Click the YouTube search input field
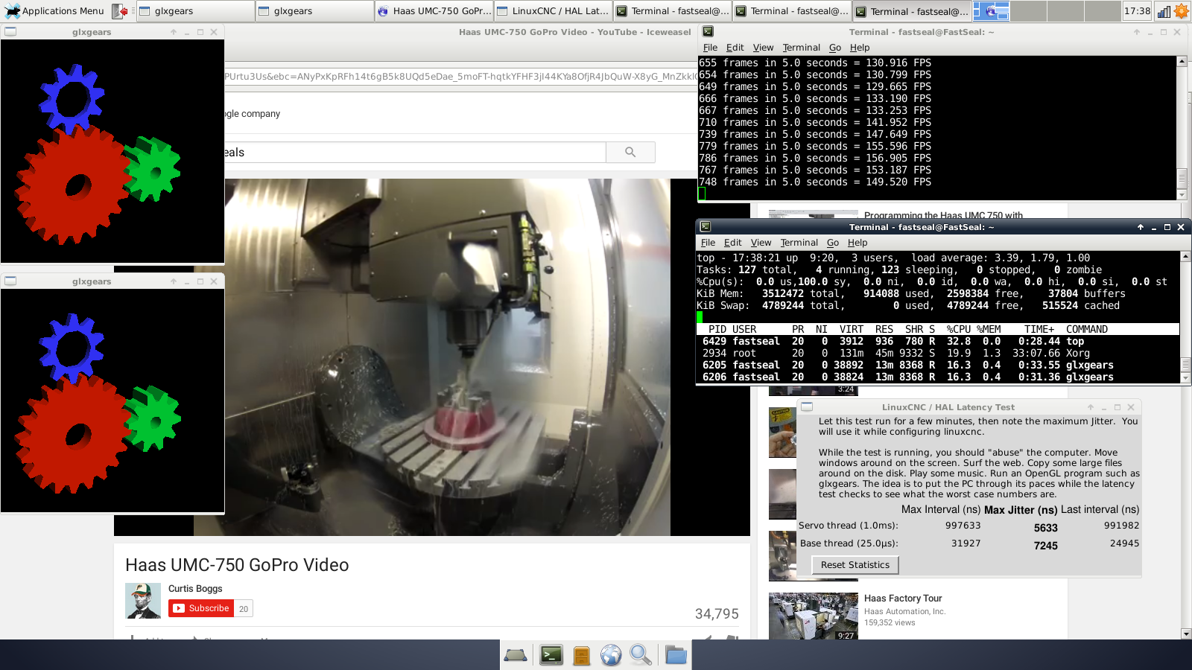1192x670 pixels. (x=415, y=152)
